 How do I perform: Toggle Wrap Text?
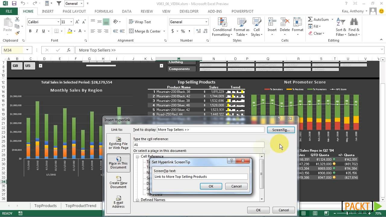click(140, 22)
